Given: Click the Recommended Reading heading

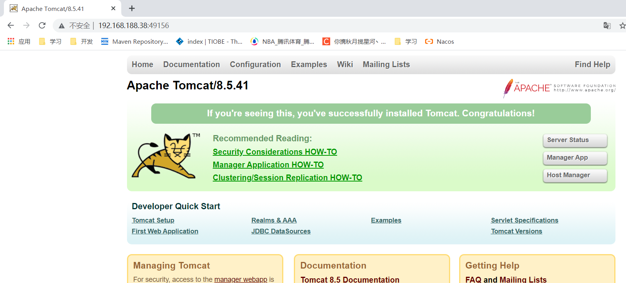Looking at the screenshot, I should pyautogui.click(x=262, y=138).
